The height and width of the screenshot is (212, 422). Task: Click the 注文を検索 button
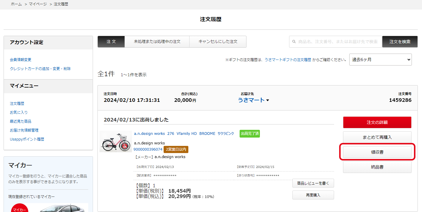coord(400,42)
